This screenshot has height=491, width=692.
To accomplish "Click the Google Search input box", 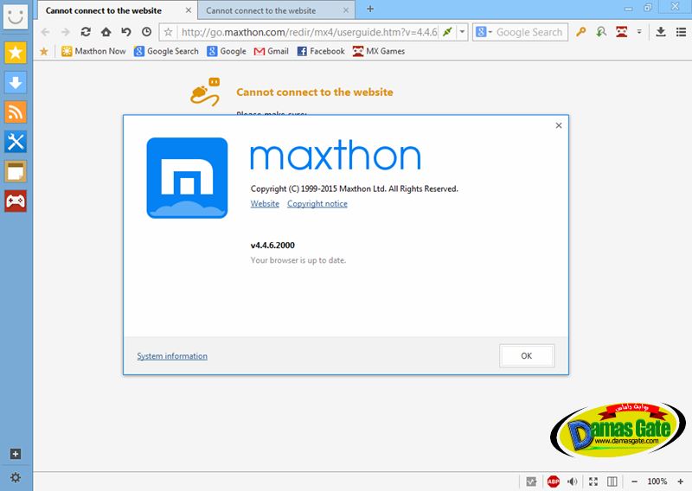I will coord(529,32).
